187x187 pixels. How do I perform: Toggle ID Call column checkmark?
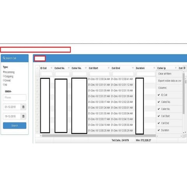pos(159,95)
